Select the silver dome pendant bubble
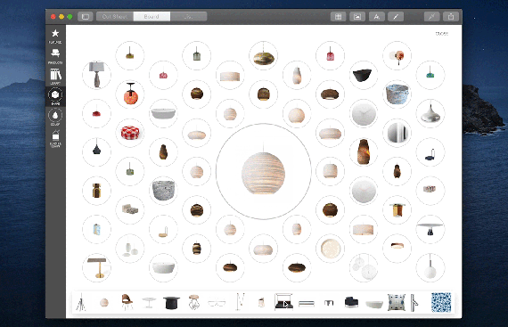The width and height of the screenshot is (508, 327). point(430,114)
